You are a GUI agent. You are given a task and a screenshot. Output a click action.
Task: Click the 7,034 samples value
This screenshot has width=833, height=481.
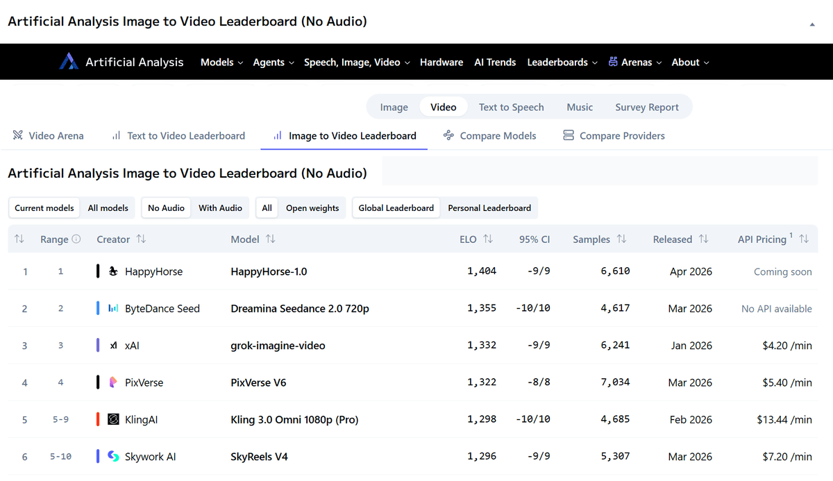[615, 382]
